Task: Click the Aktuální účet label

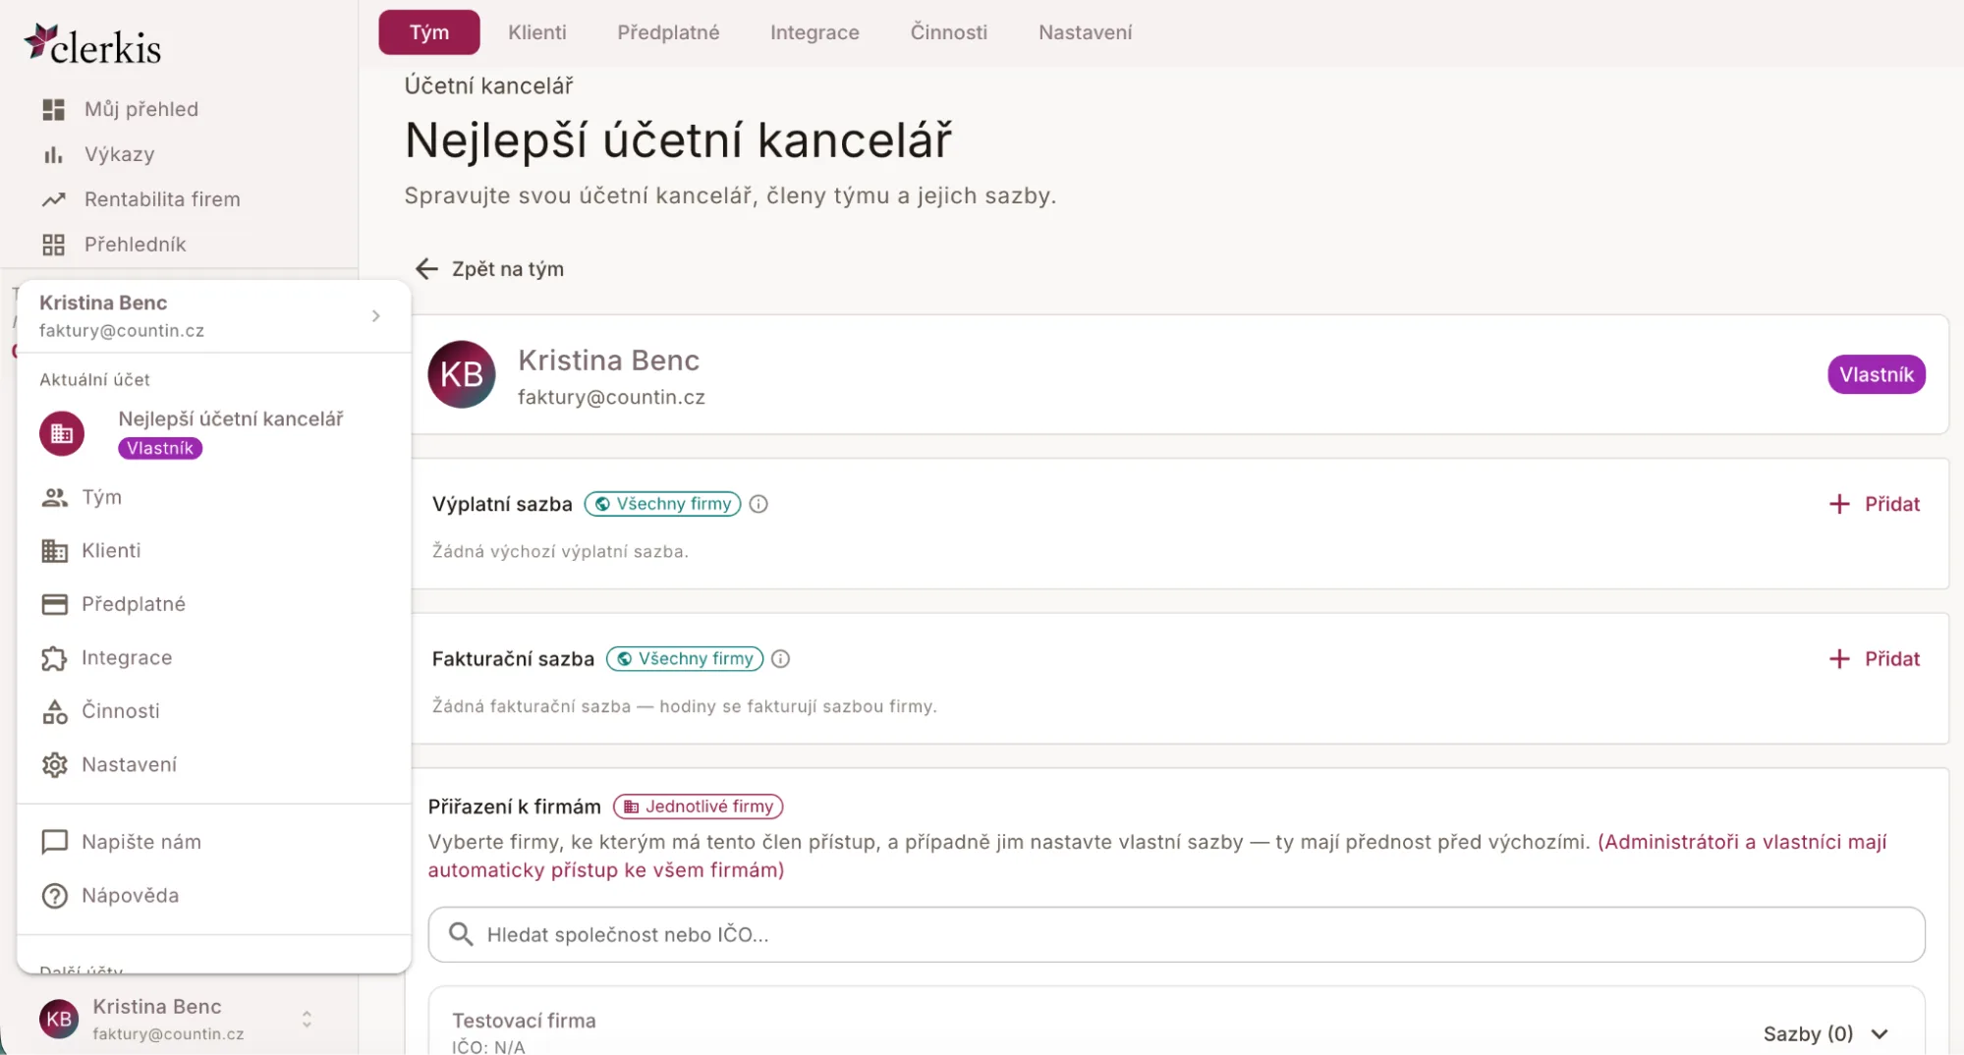Action: [x=94, y=379]
